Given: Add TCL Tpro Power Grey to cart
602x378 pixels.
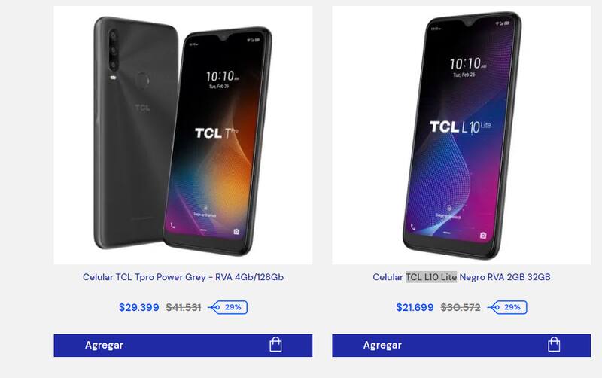Looking at the screenshot, I should [x=183, y=346].
